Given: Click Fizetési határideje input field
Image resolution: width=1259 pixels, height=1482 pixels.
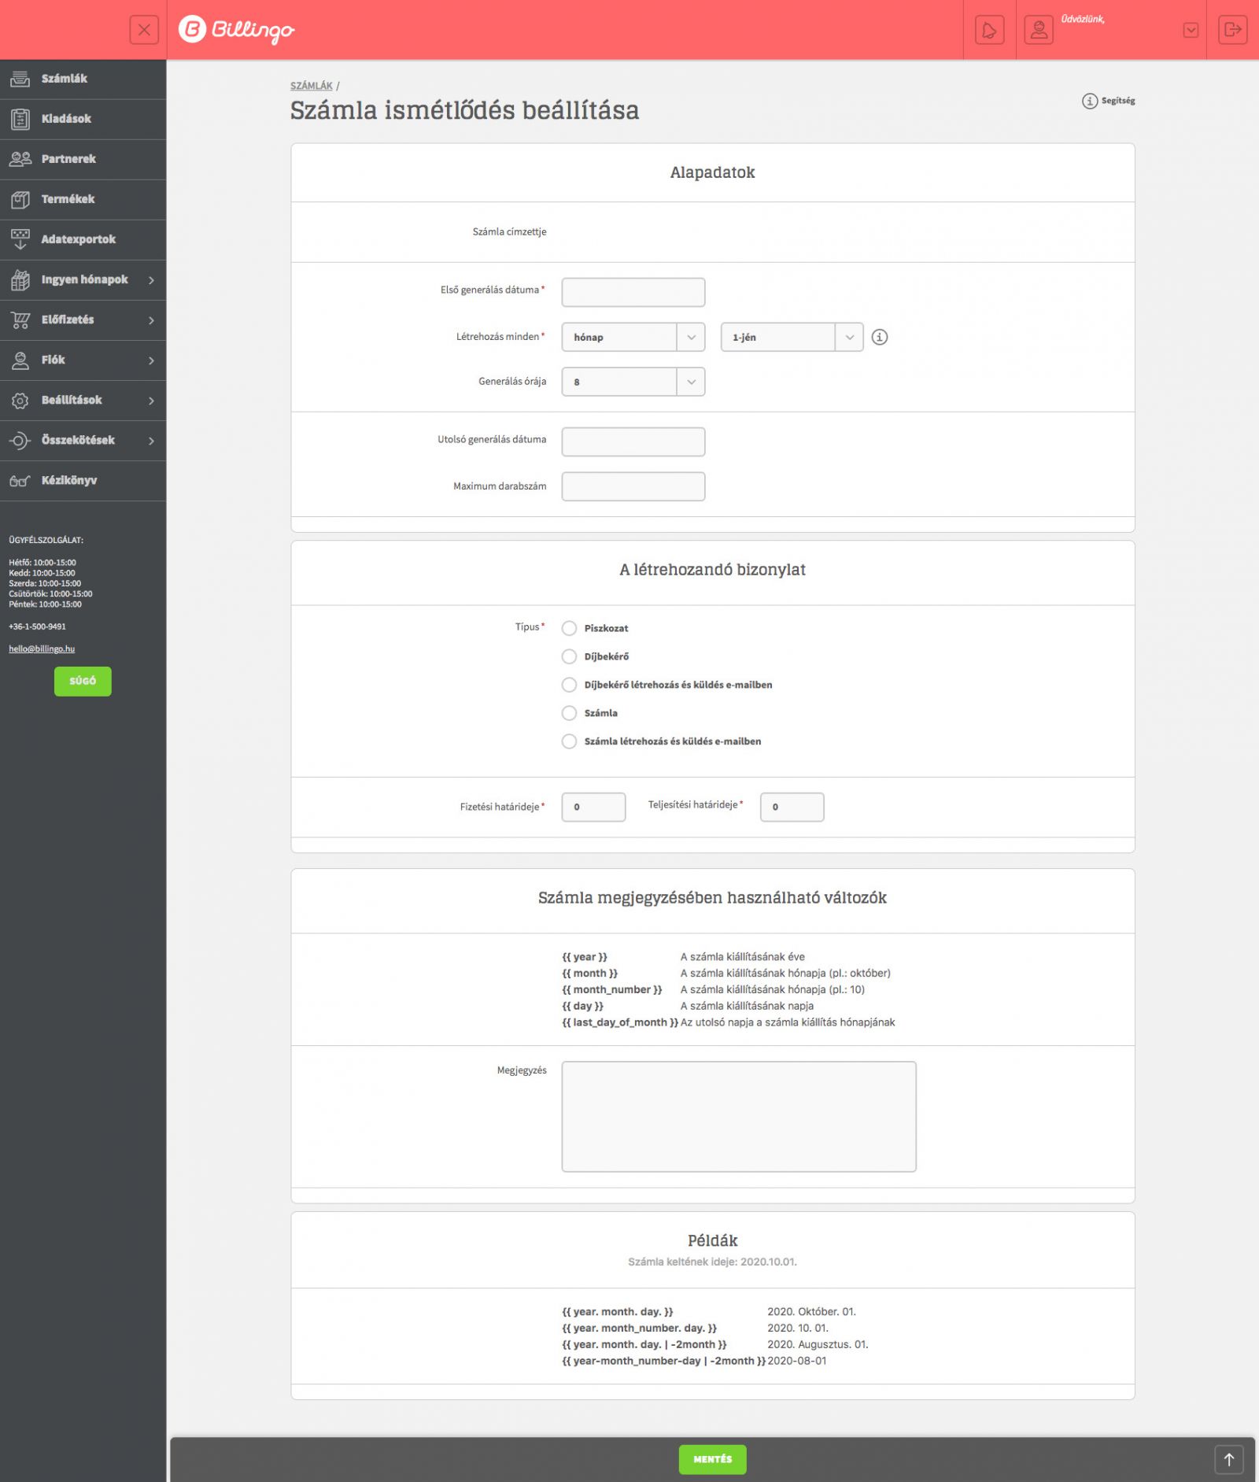Looking at the screenshot, I should click(x=593, y=807).
